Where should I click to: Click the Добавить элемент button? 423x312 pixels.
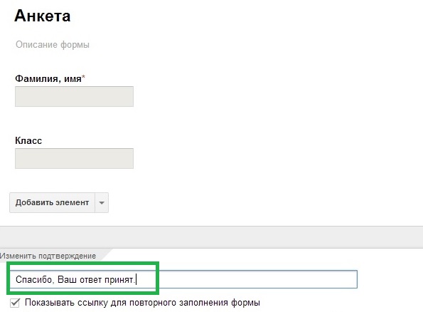[x=52, y=202]
